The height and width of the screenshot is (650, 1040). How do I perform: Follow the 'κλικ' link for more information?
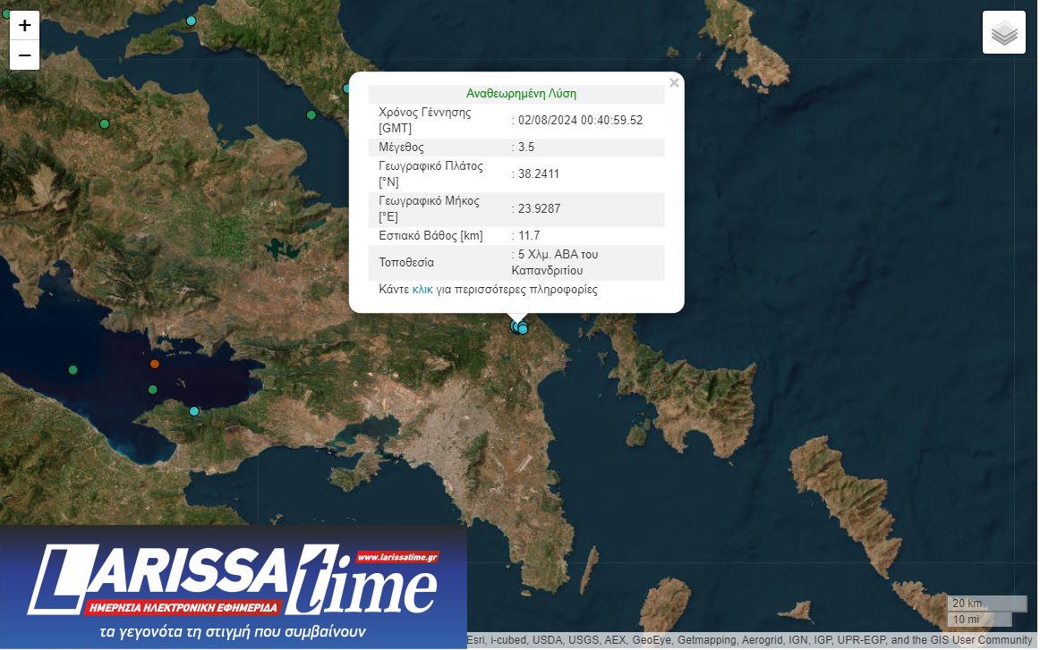coord(422,290)
